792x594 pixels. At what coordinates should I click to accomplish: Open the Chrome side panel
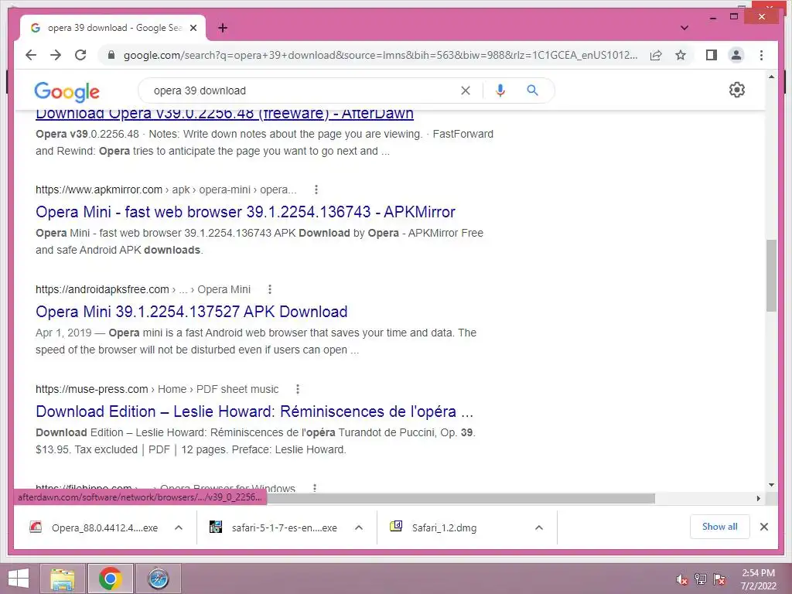tap(712, 55)
